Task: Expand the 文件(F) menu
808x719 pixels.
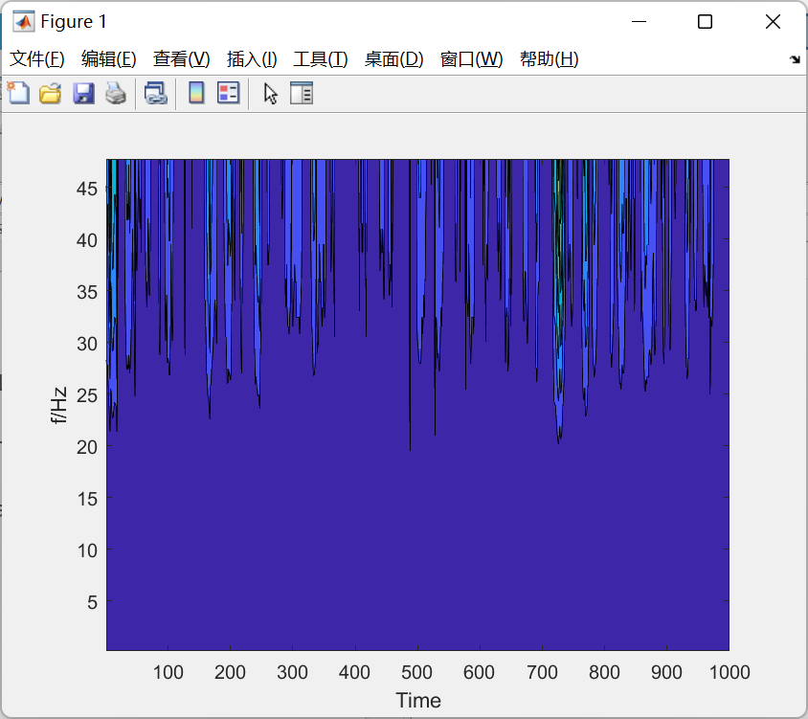Action: click(37, 59)
